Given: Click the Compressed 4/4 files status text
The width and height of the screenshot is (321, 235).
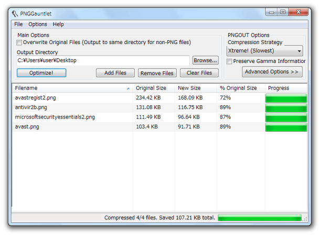Looking at the screenshot, I should click(159, 218).
